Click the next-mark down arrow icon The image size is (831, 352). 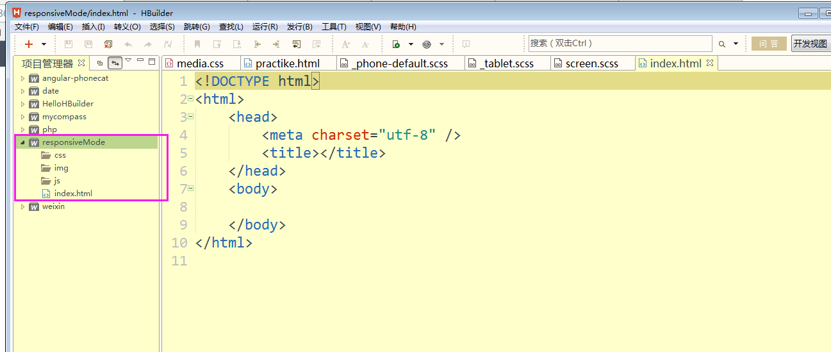coord(237,44)
